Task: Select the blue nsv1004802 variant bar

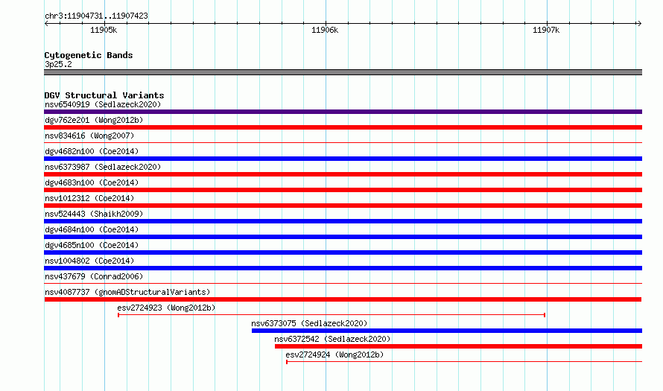Action: 343,268
